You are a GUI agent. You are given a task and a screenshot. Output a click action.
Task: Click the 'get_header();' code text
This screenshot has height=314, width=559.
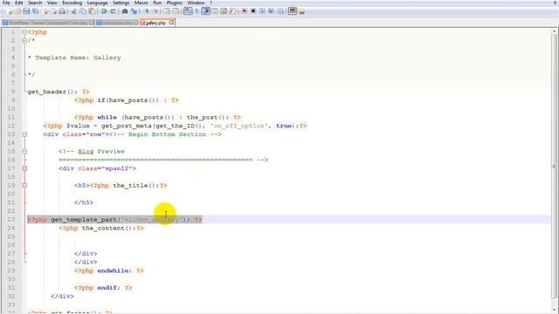point(52,92)
